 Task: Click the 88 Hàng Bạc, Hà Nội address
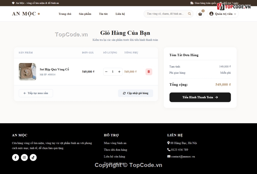tap(184, 143)
